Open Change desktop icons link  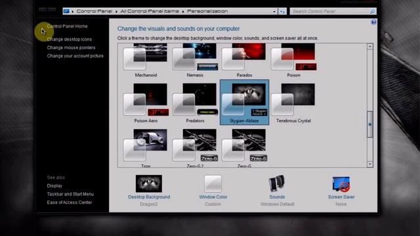coord(70,39)
